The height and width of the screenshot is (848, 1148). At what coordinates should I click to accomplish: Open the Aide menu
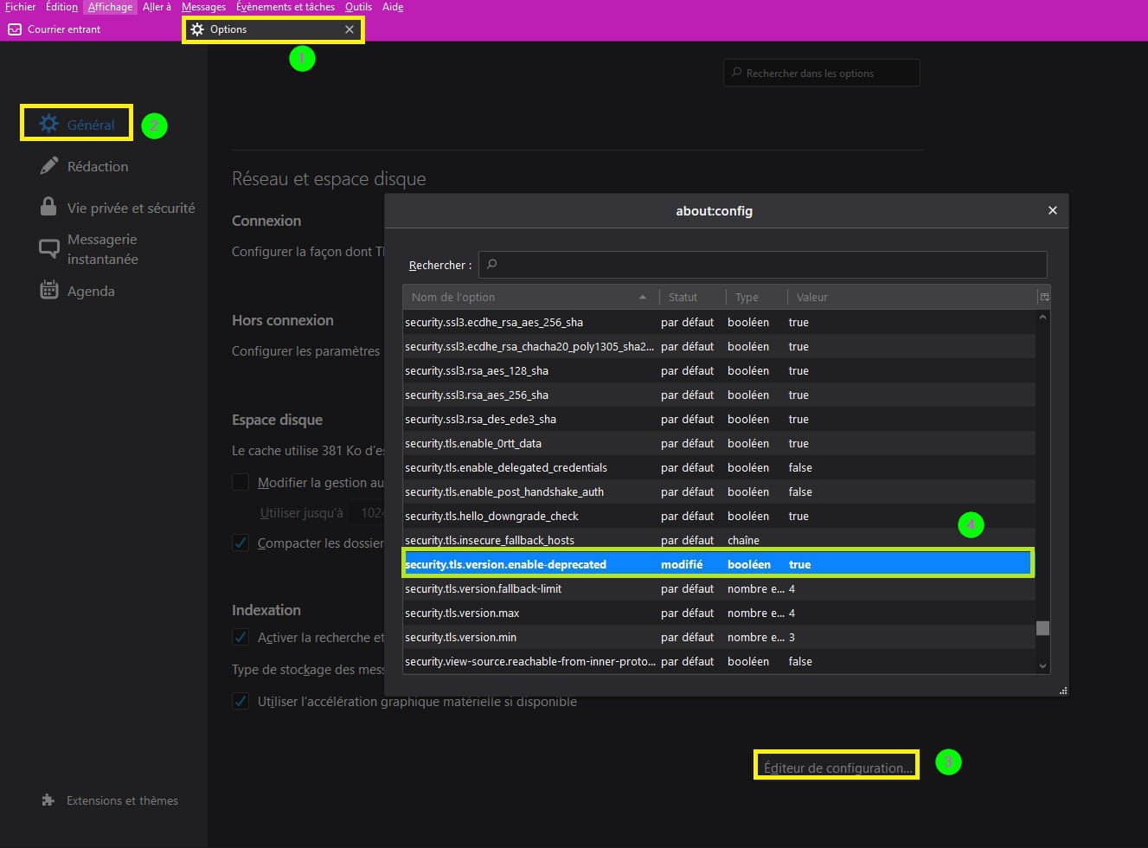point(393,7)
